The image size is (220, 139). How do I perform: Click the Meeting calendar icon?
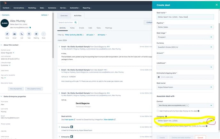[36, 34]
